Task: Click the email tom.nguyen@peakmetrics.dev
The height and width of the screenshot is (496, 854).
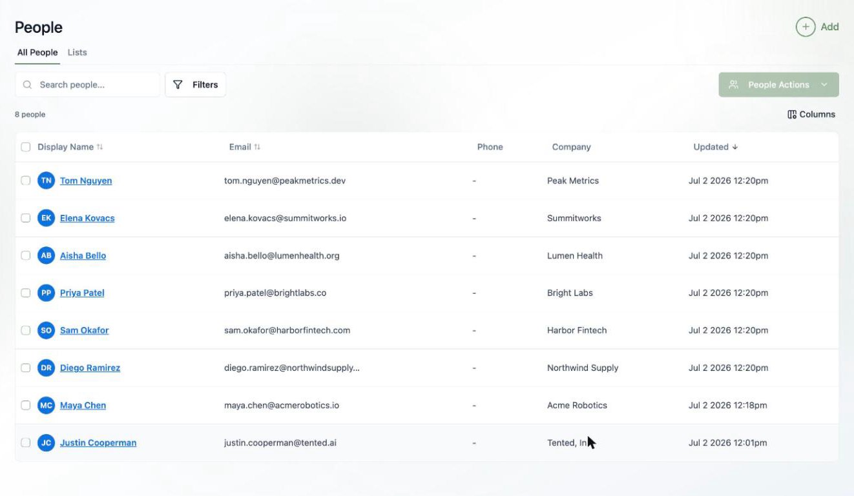Action: click(x=285, y=181)
